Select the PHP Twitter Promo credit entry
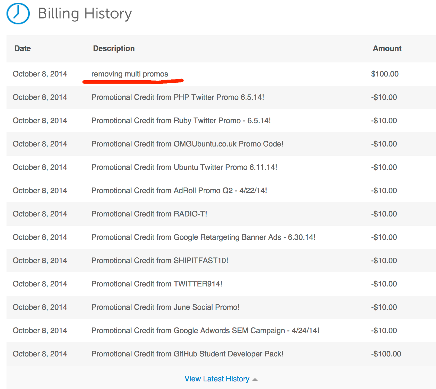Image resolution: width=436 pixels, height=389 pixels. click(178, 97)
